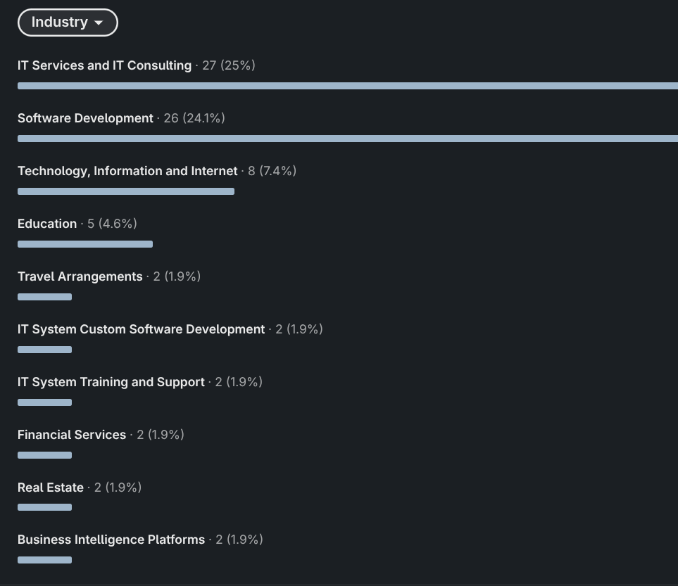Screen dimensions: 678x586
Task: Click the bar under IT Services and IT Consulting
Action: tap(348, 86)
